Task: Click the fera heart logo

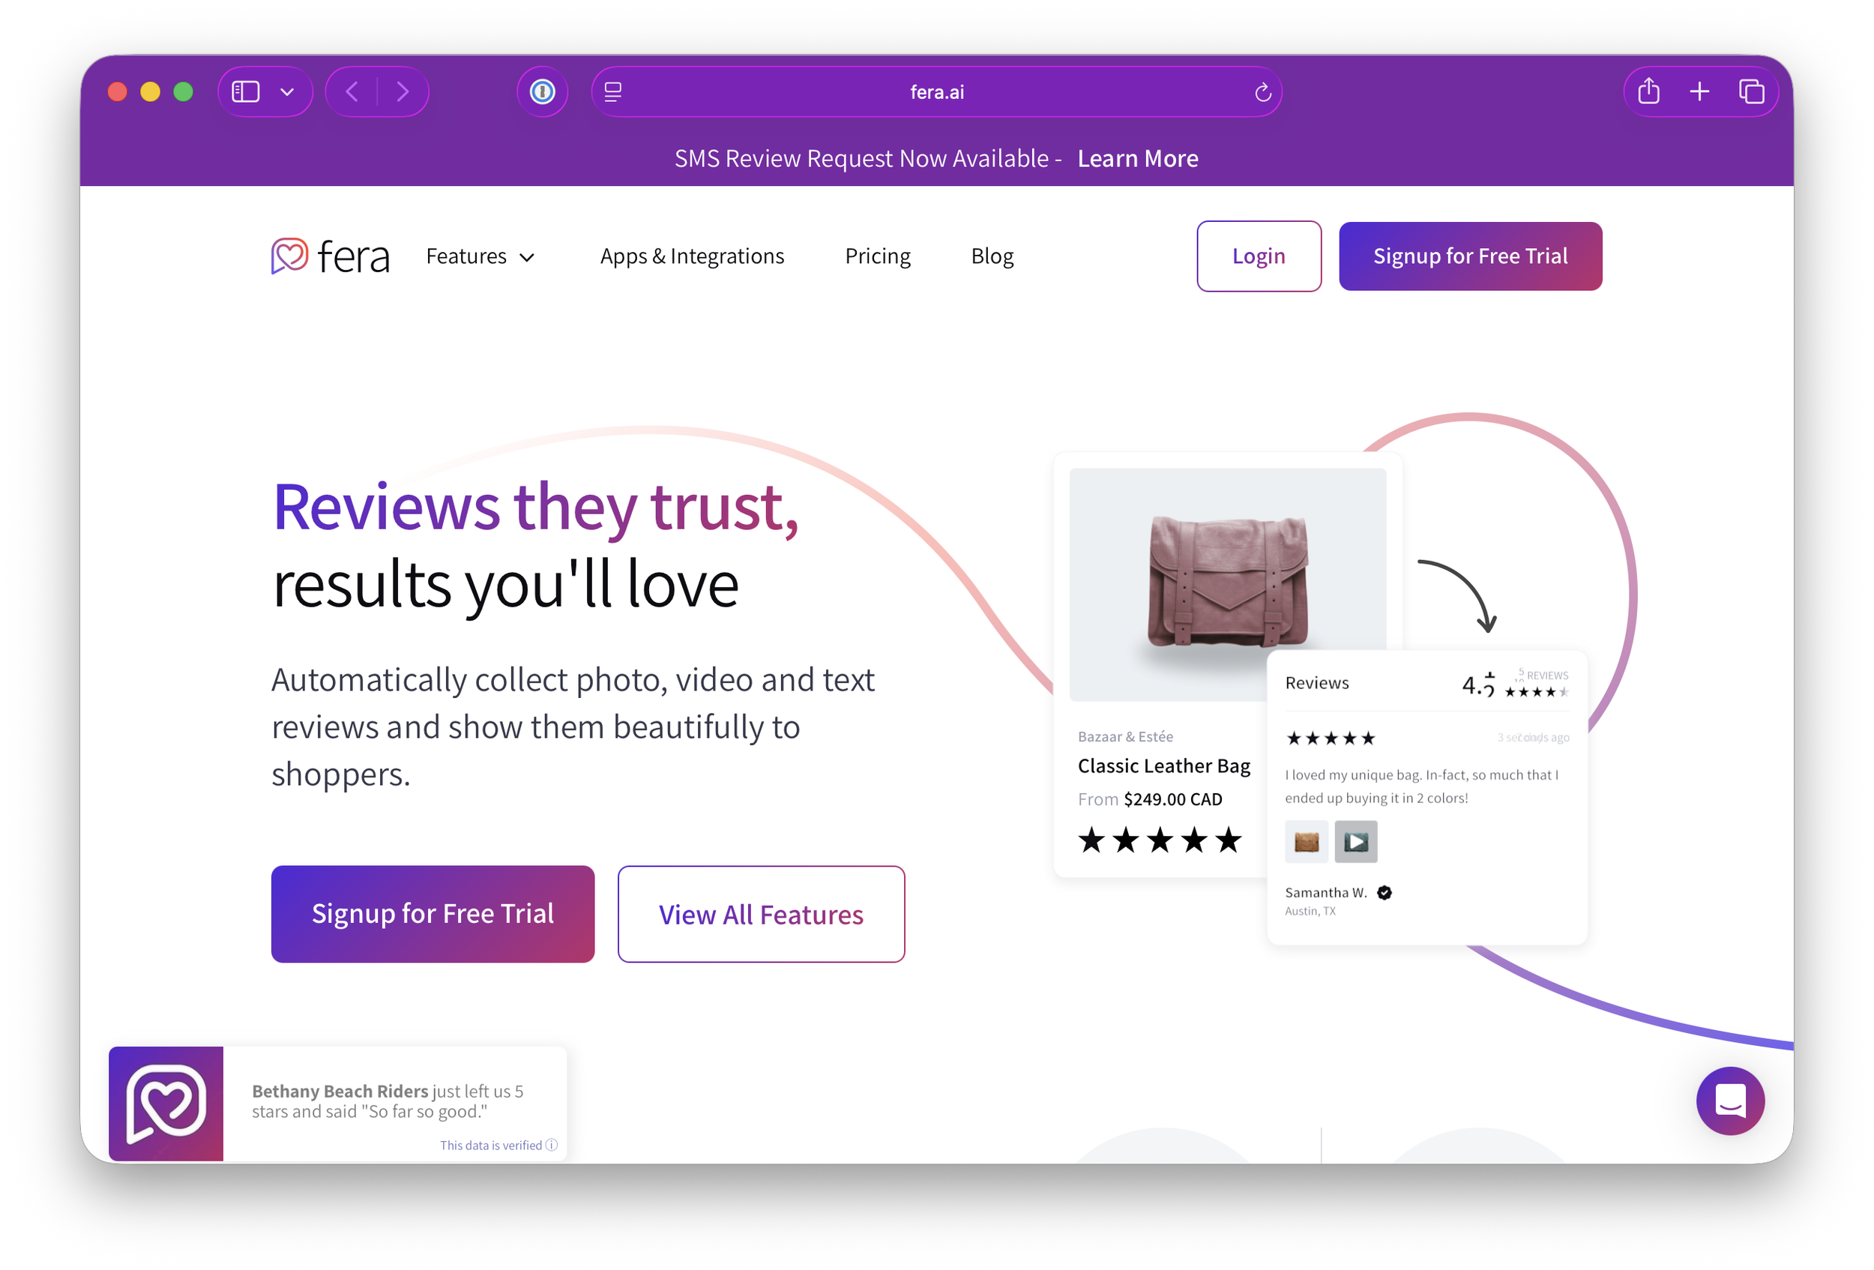Action: click(289, 256)
